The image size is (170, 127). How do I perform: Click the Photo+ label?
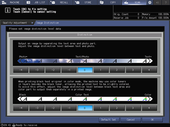point(23,57)
